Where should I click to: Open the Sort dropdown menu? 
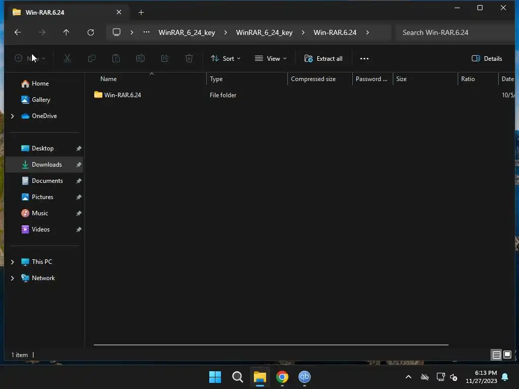point(226,59)
